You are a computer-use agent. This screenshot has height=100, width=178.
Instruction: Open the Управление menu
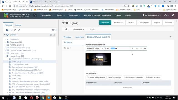coord(74,16)
